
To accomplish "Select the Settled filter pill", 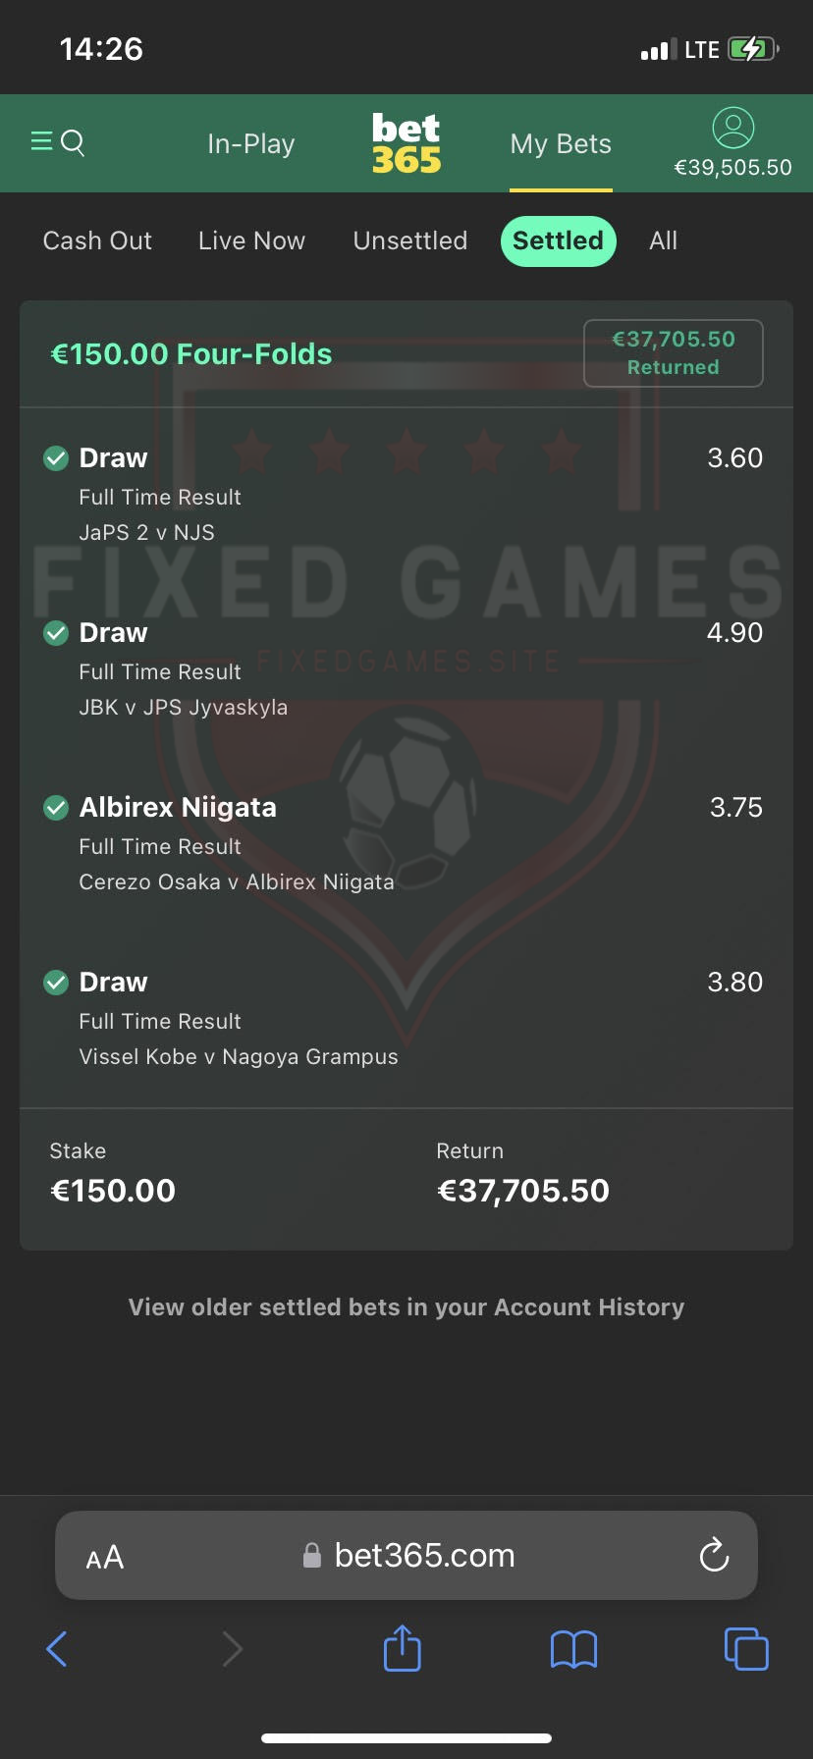I will coord(558,241).
